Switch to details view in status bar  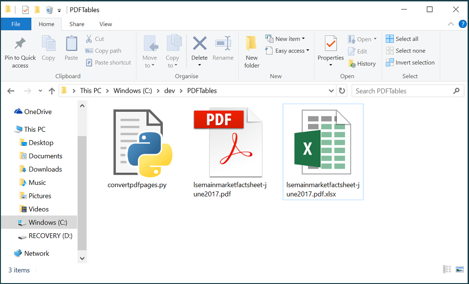(447, 269)
